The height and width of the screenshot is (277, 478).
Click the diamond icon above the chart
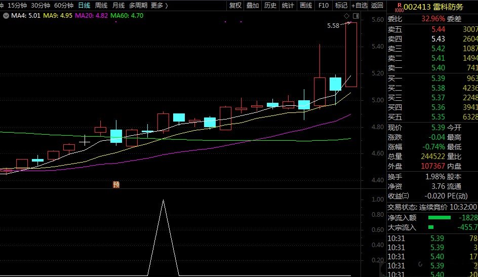[346, 16]
